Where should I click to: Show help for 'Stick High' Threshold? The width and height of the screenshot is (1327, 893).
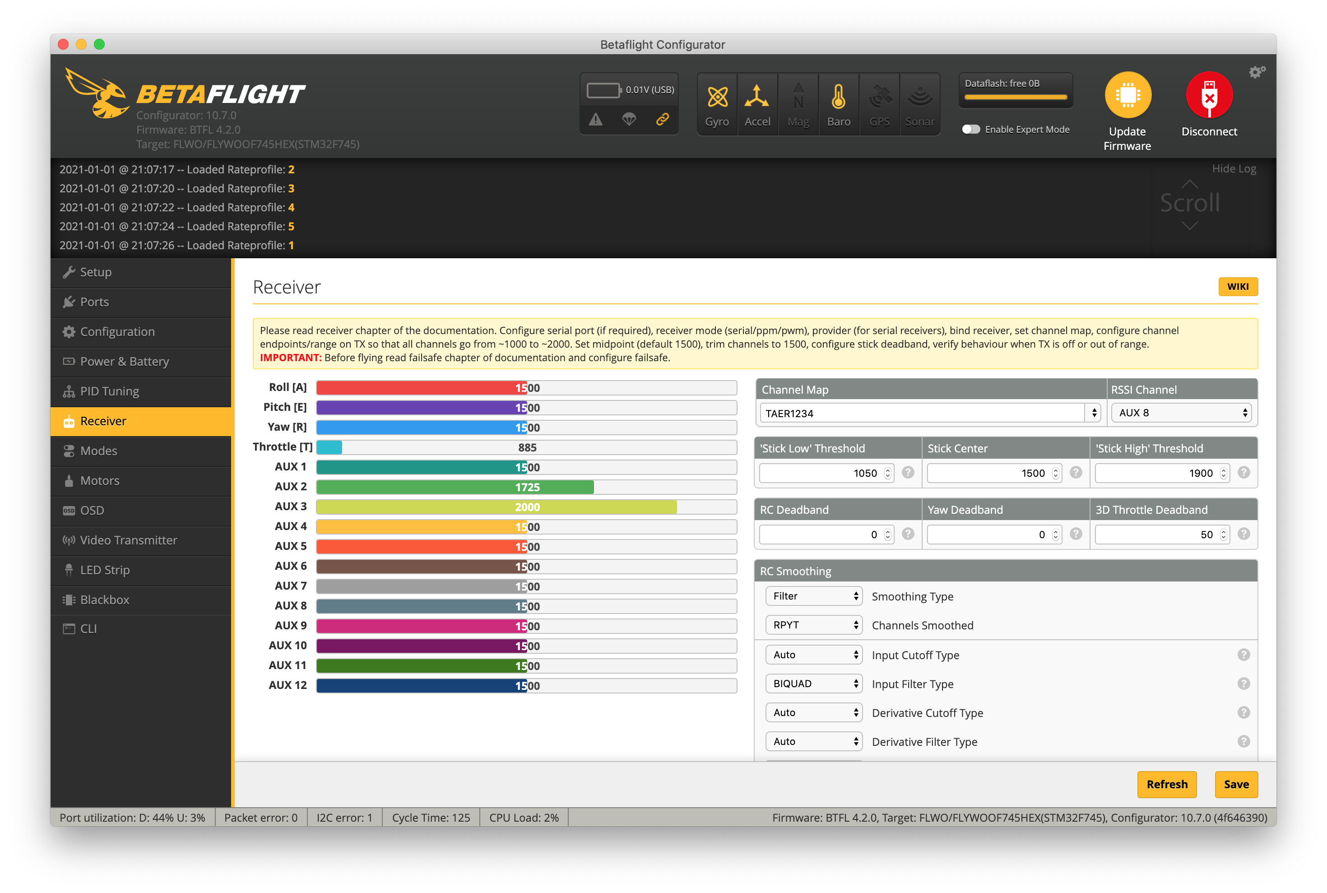coord(1244,473)
